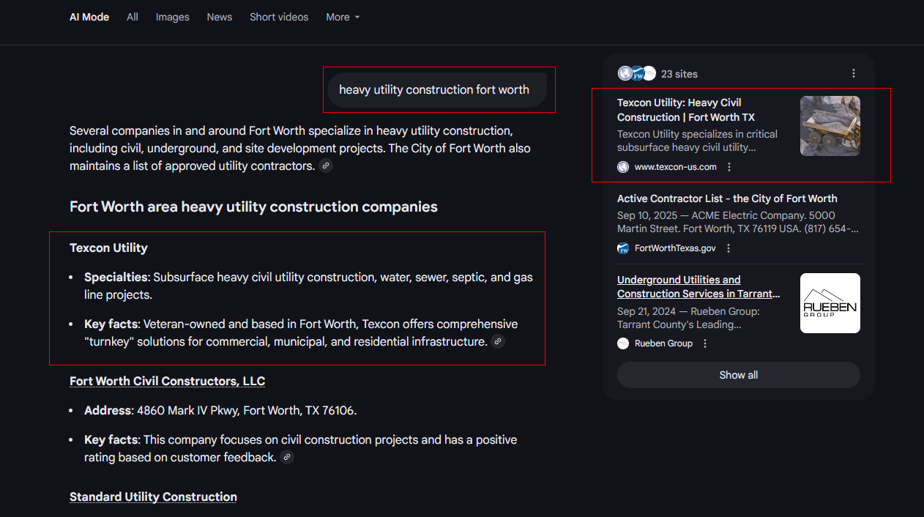Click the link icon after Fort Worth Civil rating
The height and width of the screenshot is (517, 924).
pyautogui.click(x=287, y=458)
